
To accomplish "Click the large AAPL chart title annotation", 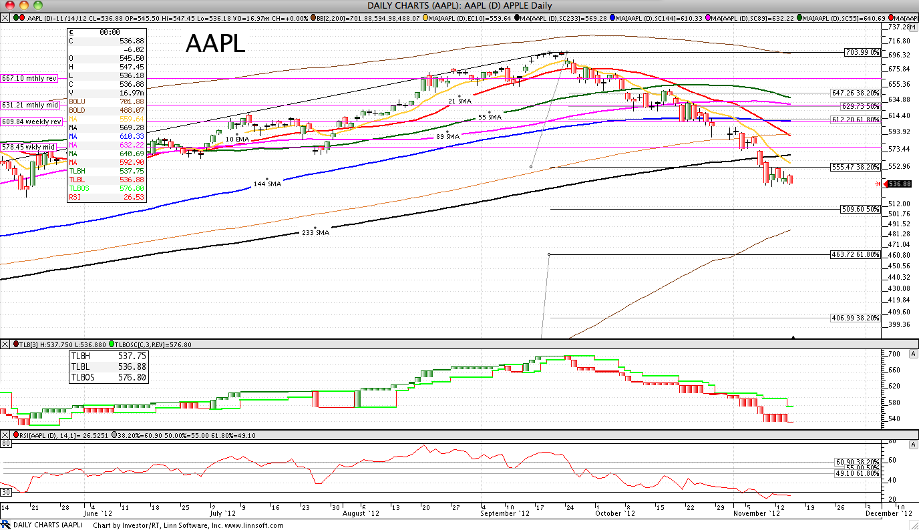I will point(215,44).
